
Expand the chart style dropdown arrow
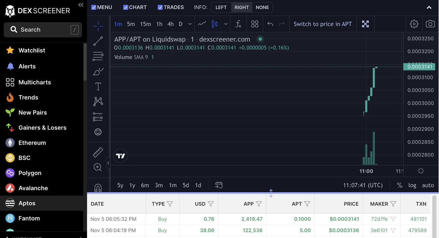pyautogui.click(x=226, y=24)
